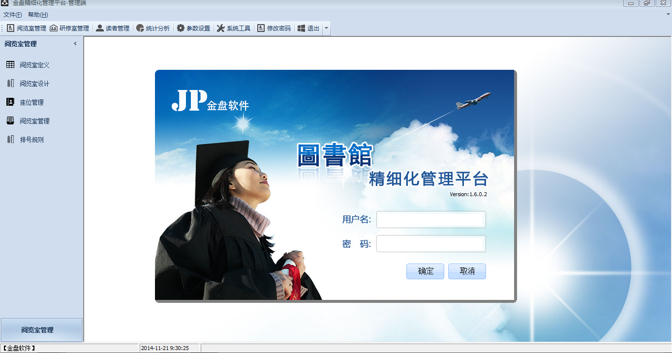The height and width of the screenshot is (353, 672).
Task: Click the 用户名 input field
Action: [x=431, y=219]
